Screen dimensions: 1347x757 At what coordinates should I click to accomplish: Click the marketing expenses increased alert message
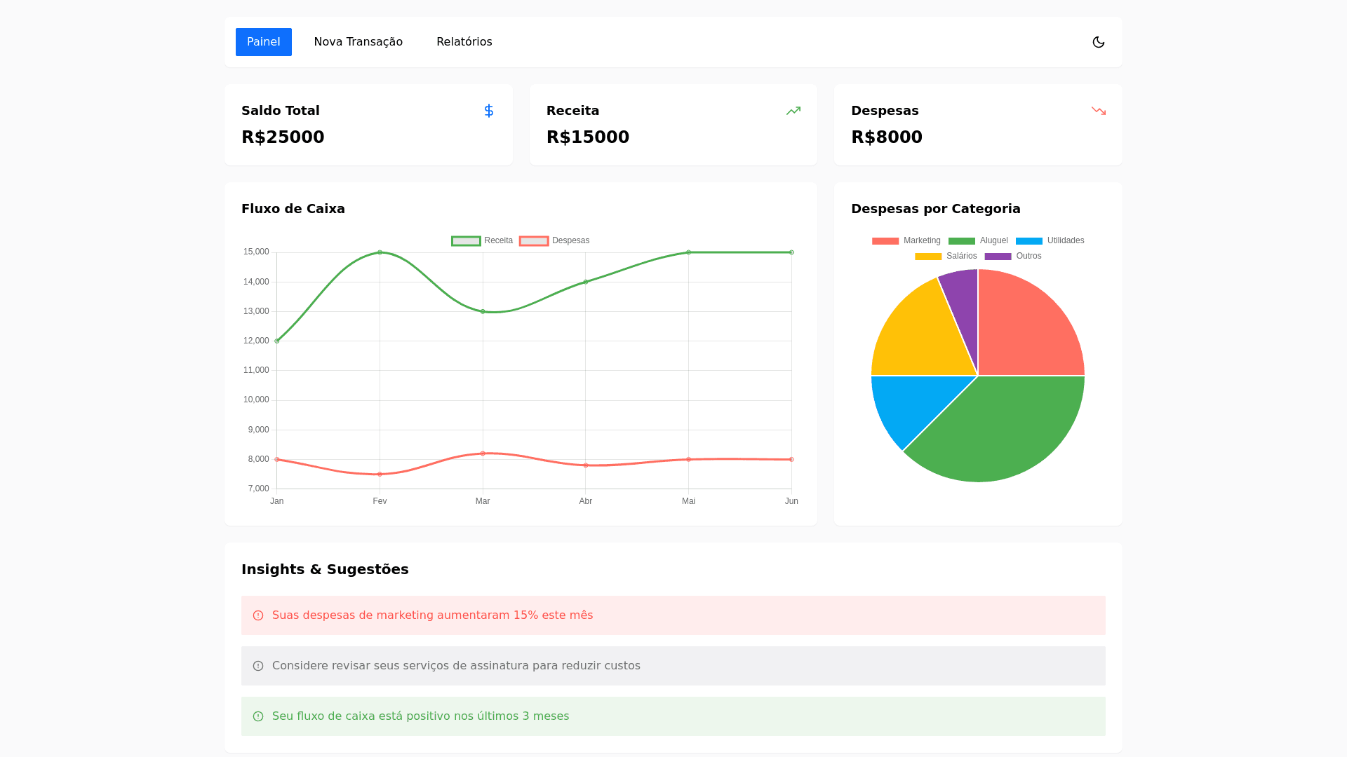(x=432, y=615)
